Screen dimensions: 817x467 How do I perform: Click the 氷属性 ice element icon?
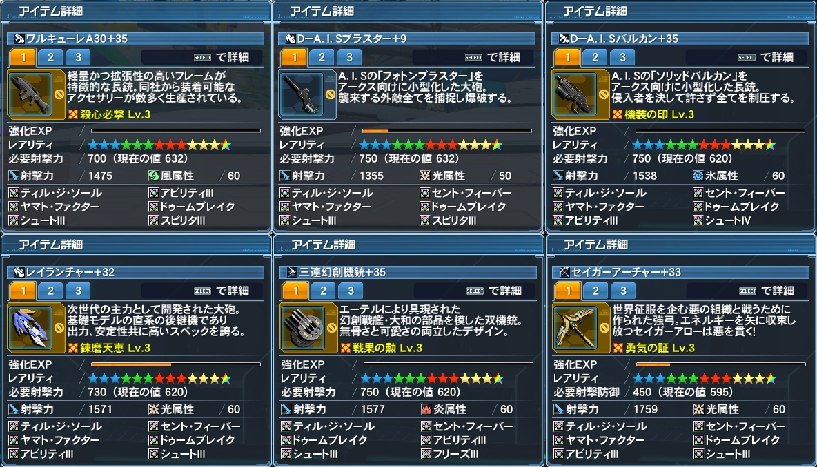point(698,176)
